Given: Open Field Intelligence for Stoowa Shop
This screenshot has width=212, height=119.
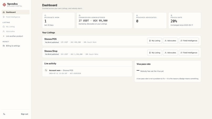Looking at the screenshot, I should [x=189, y=53].
